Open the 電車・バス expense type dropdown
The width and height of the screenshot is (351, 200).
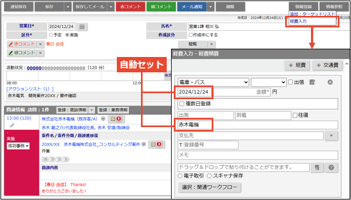tap(213, 82)
